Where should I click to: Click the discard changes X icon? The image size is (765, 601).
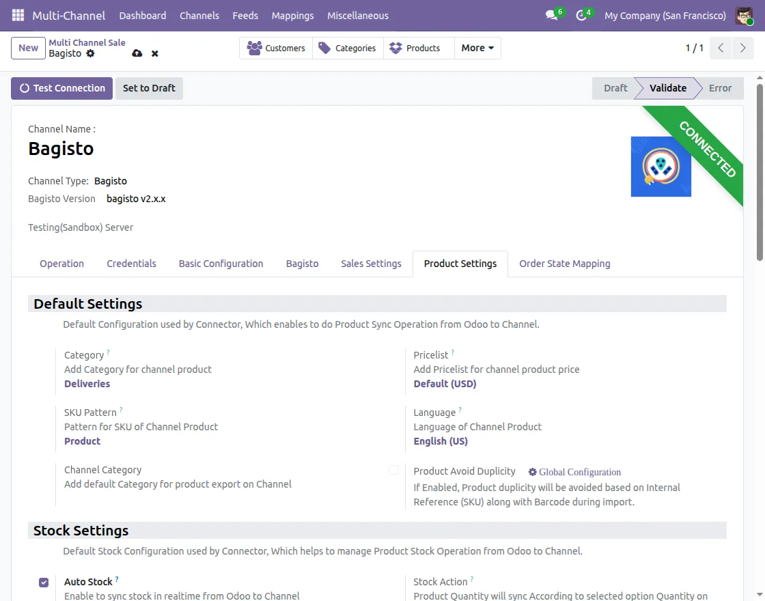pos(154,54)
